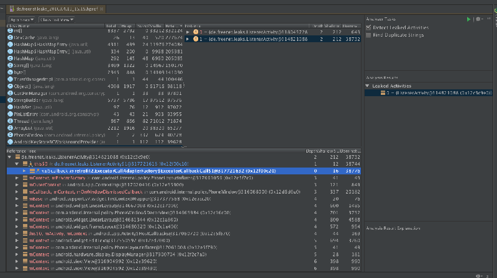This screenshot has height=278, width=497.
Task: Click the warning icon on instance 1
Action: pyautogui.click(x=196, y=39)
